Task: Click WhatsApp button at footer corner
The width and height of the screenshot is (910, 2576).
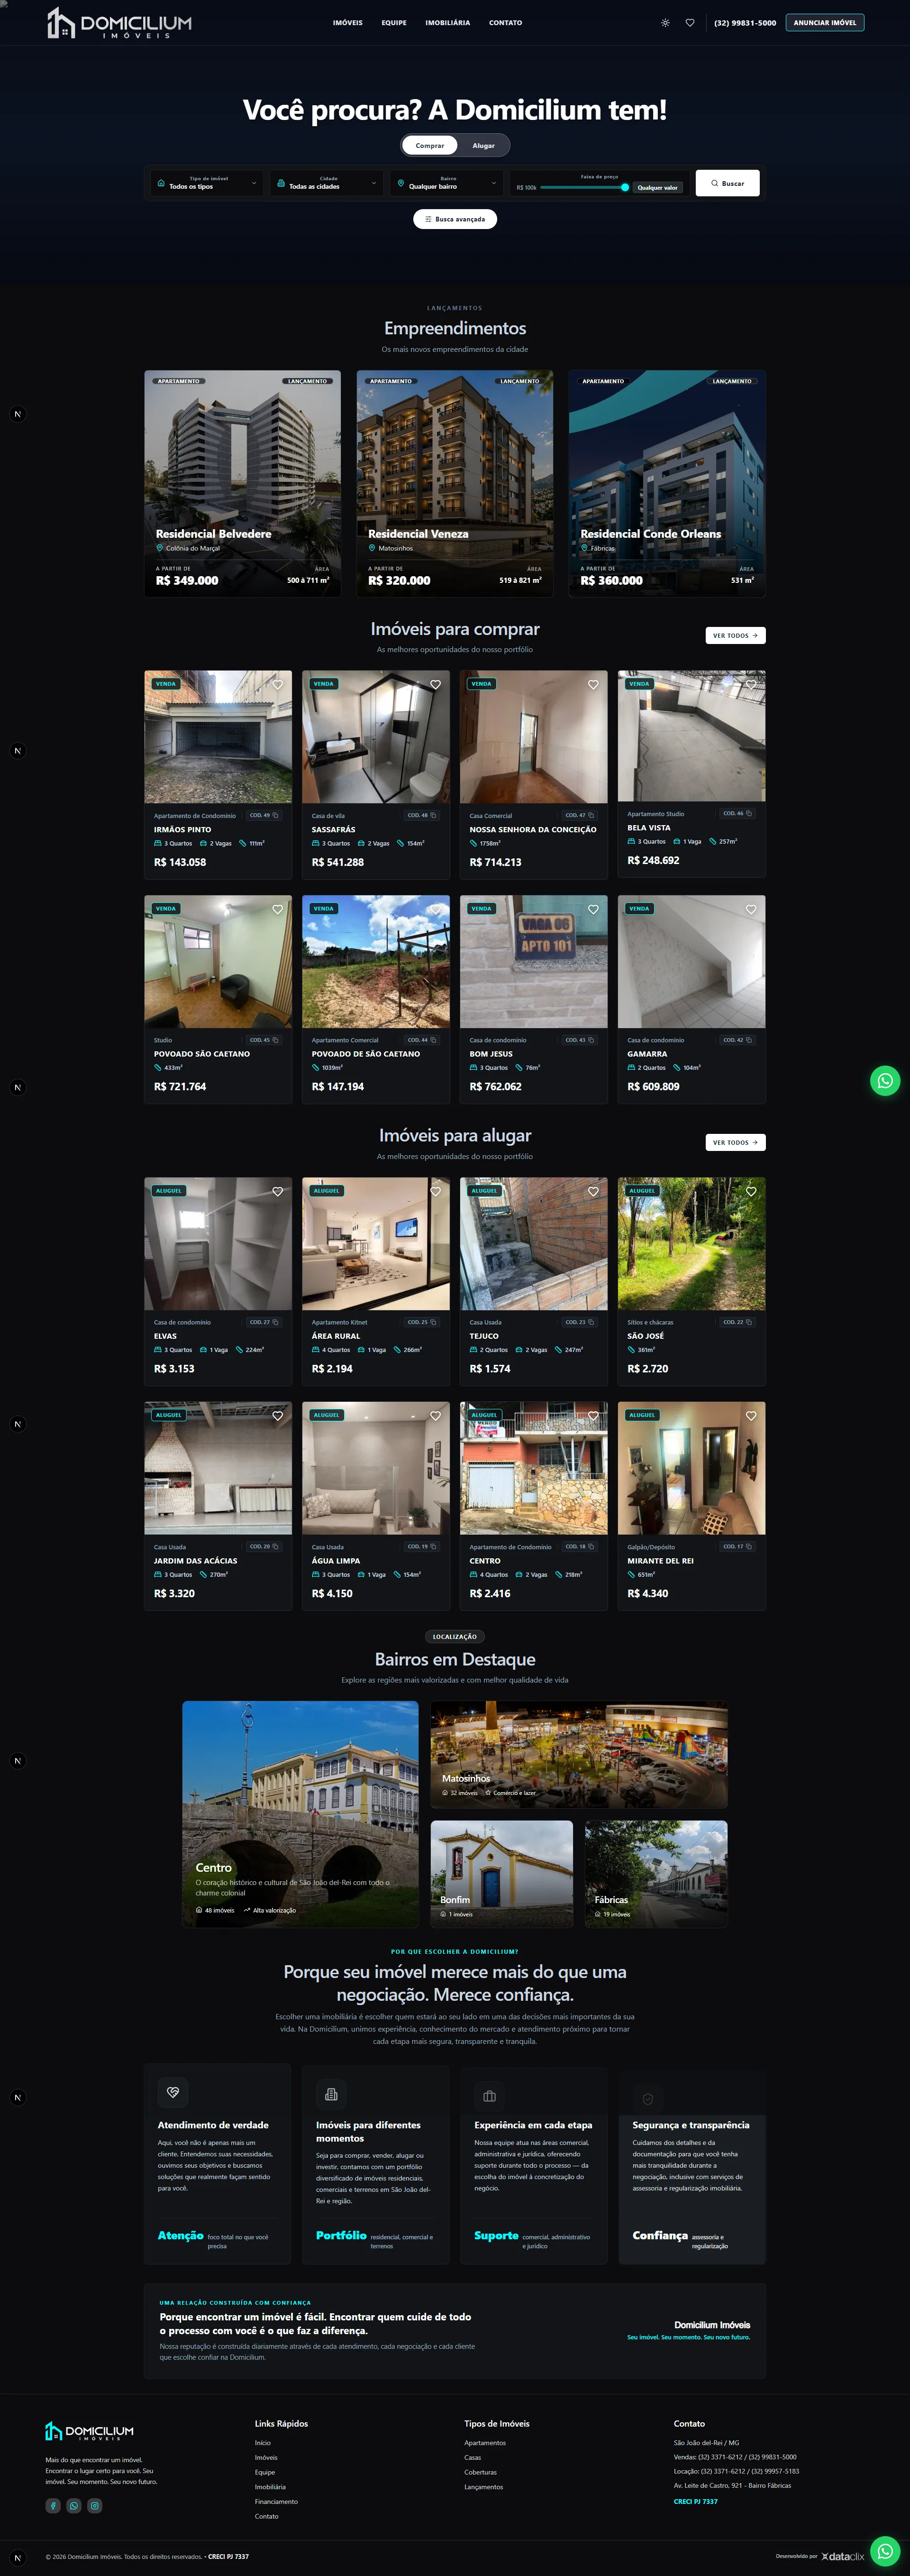Action: click(x=885, y=2551)
